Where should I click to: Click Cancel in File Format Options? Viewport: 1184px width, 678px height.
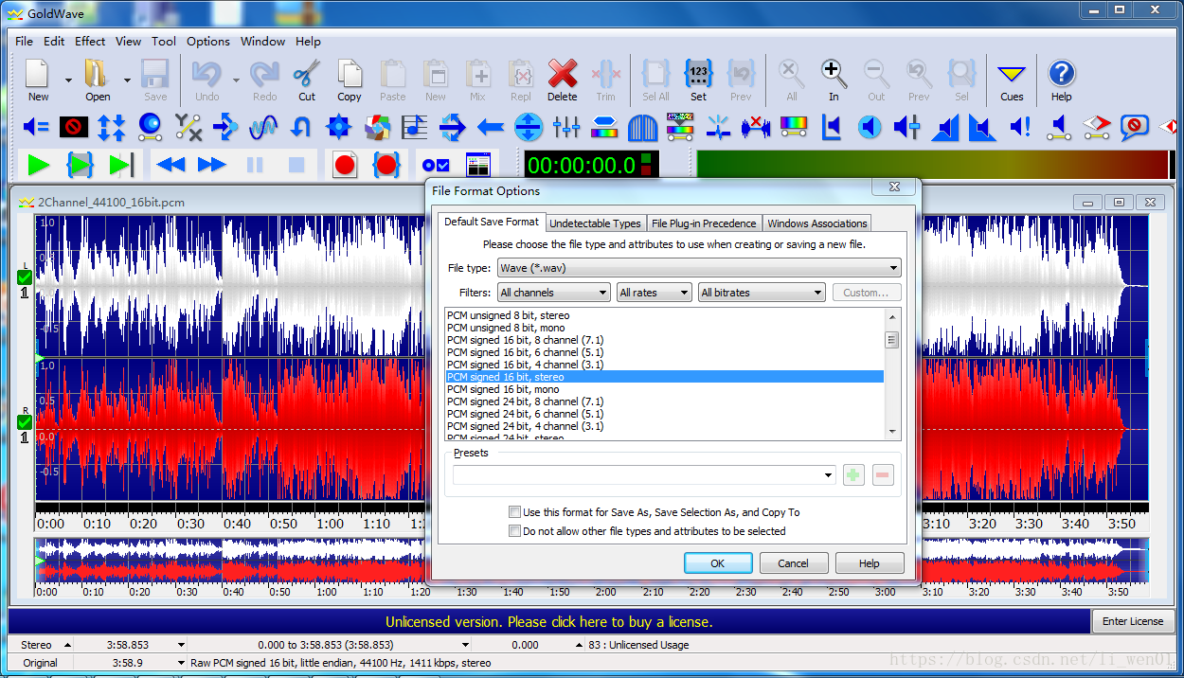(x=794, y=563)
